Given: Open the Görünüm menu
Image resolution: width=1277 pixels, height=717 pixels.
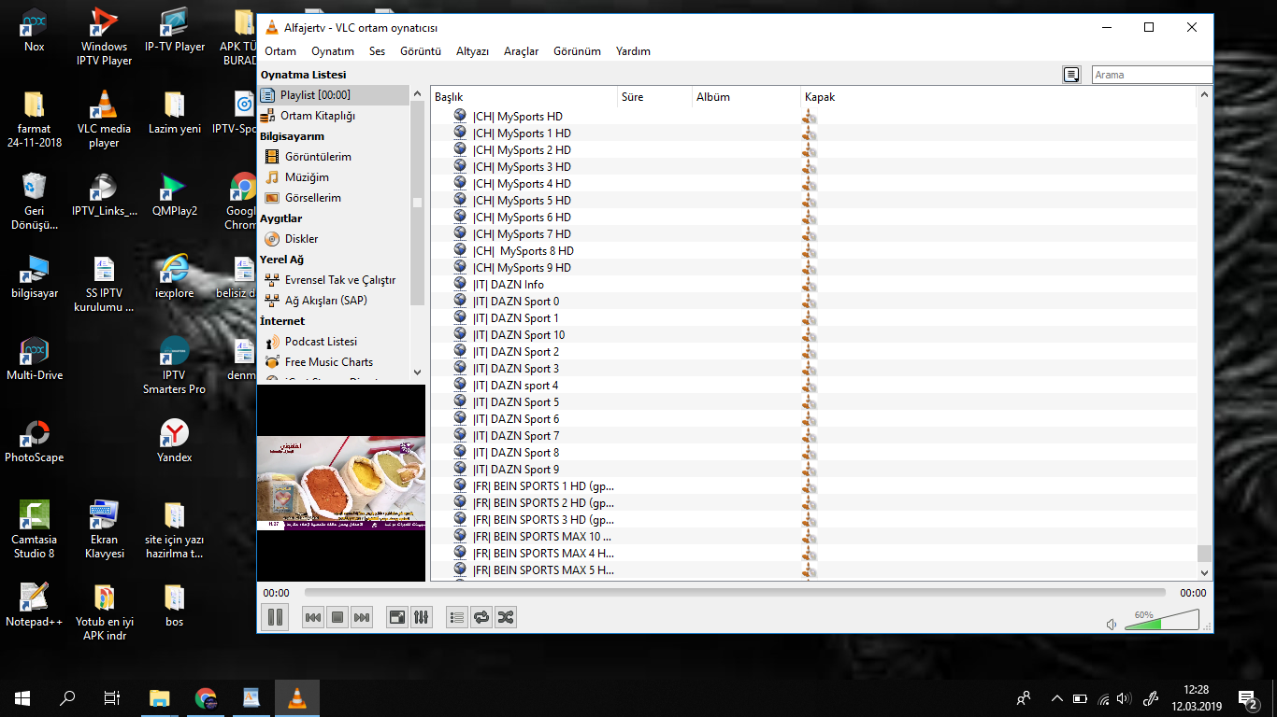Looking at the screenshot, I should tap(577, 51).
